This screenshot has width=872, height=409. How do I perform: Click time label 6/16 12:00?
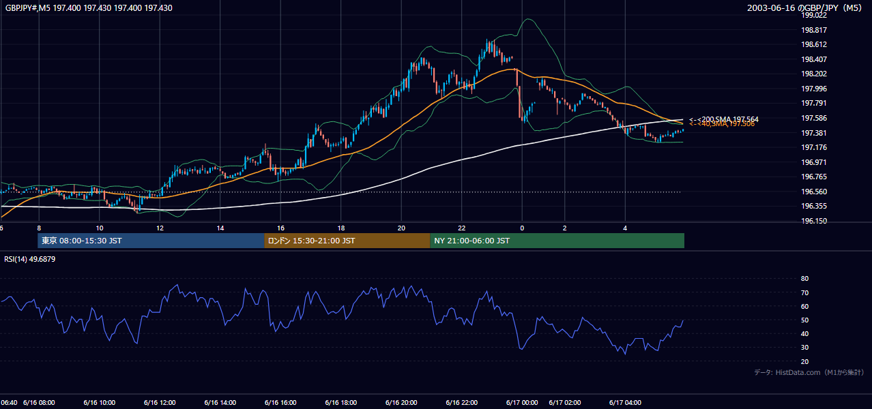point(160,403)
